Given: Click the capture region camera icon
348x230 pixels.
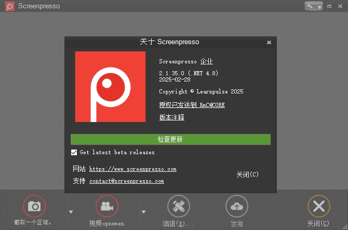Looking at the screenshot, I should (34, 206).
